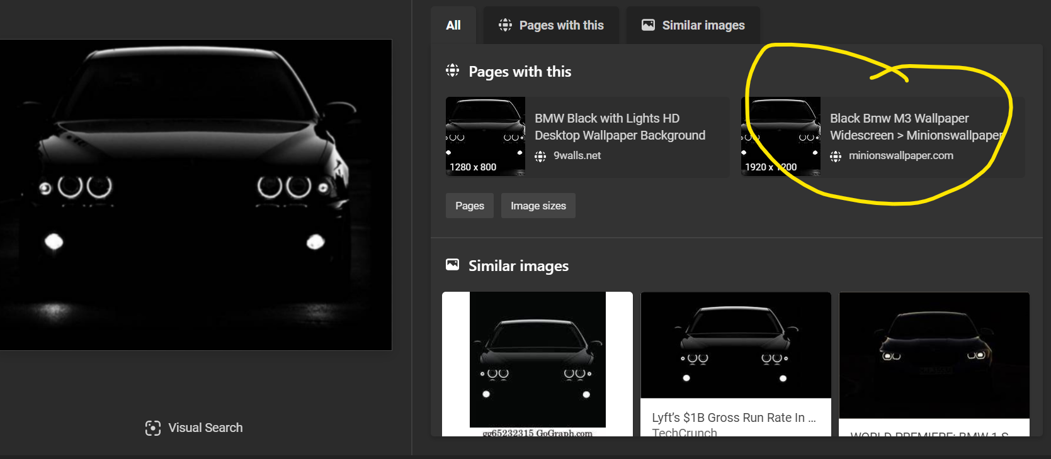Click the Visual Search crop icon
1051x459 pixels.
pyautogui.click(x=152, y=428)
